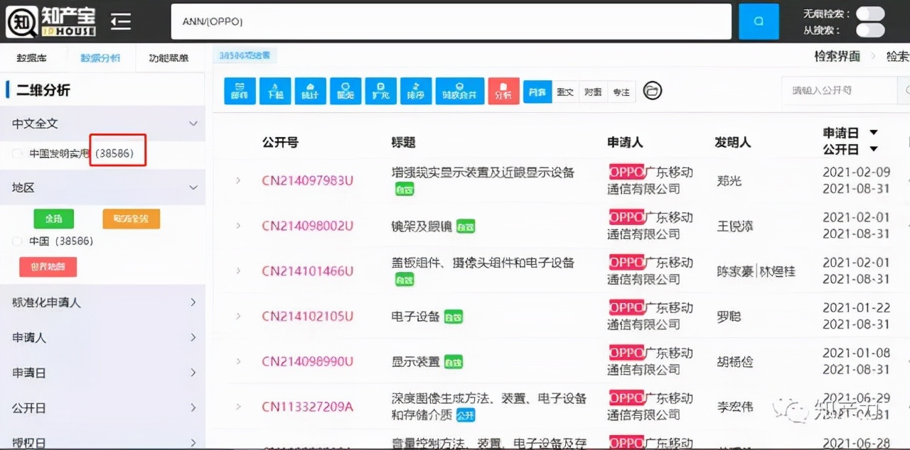Click the blue 公开 badge on CN113327209A row
Viewport: 910px width, 450px height.
[466, 415]
